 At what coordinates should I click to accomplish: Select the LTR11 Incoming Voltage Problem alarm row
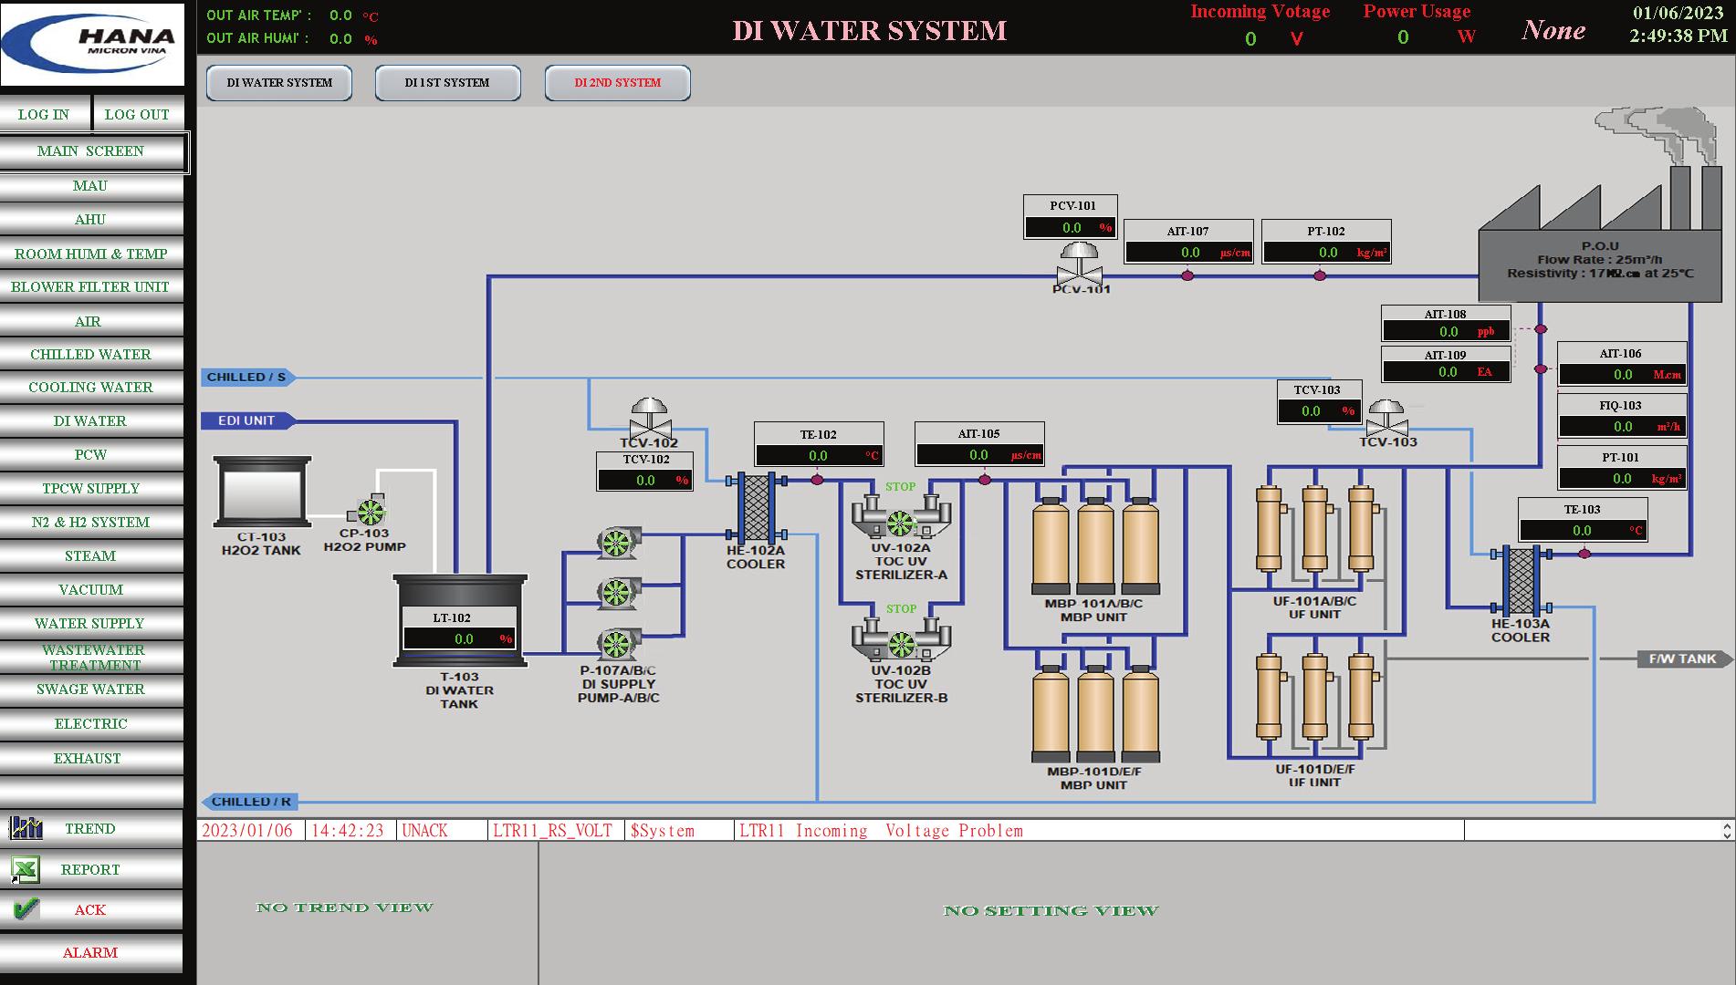pos(881,831)
